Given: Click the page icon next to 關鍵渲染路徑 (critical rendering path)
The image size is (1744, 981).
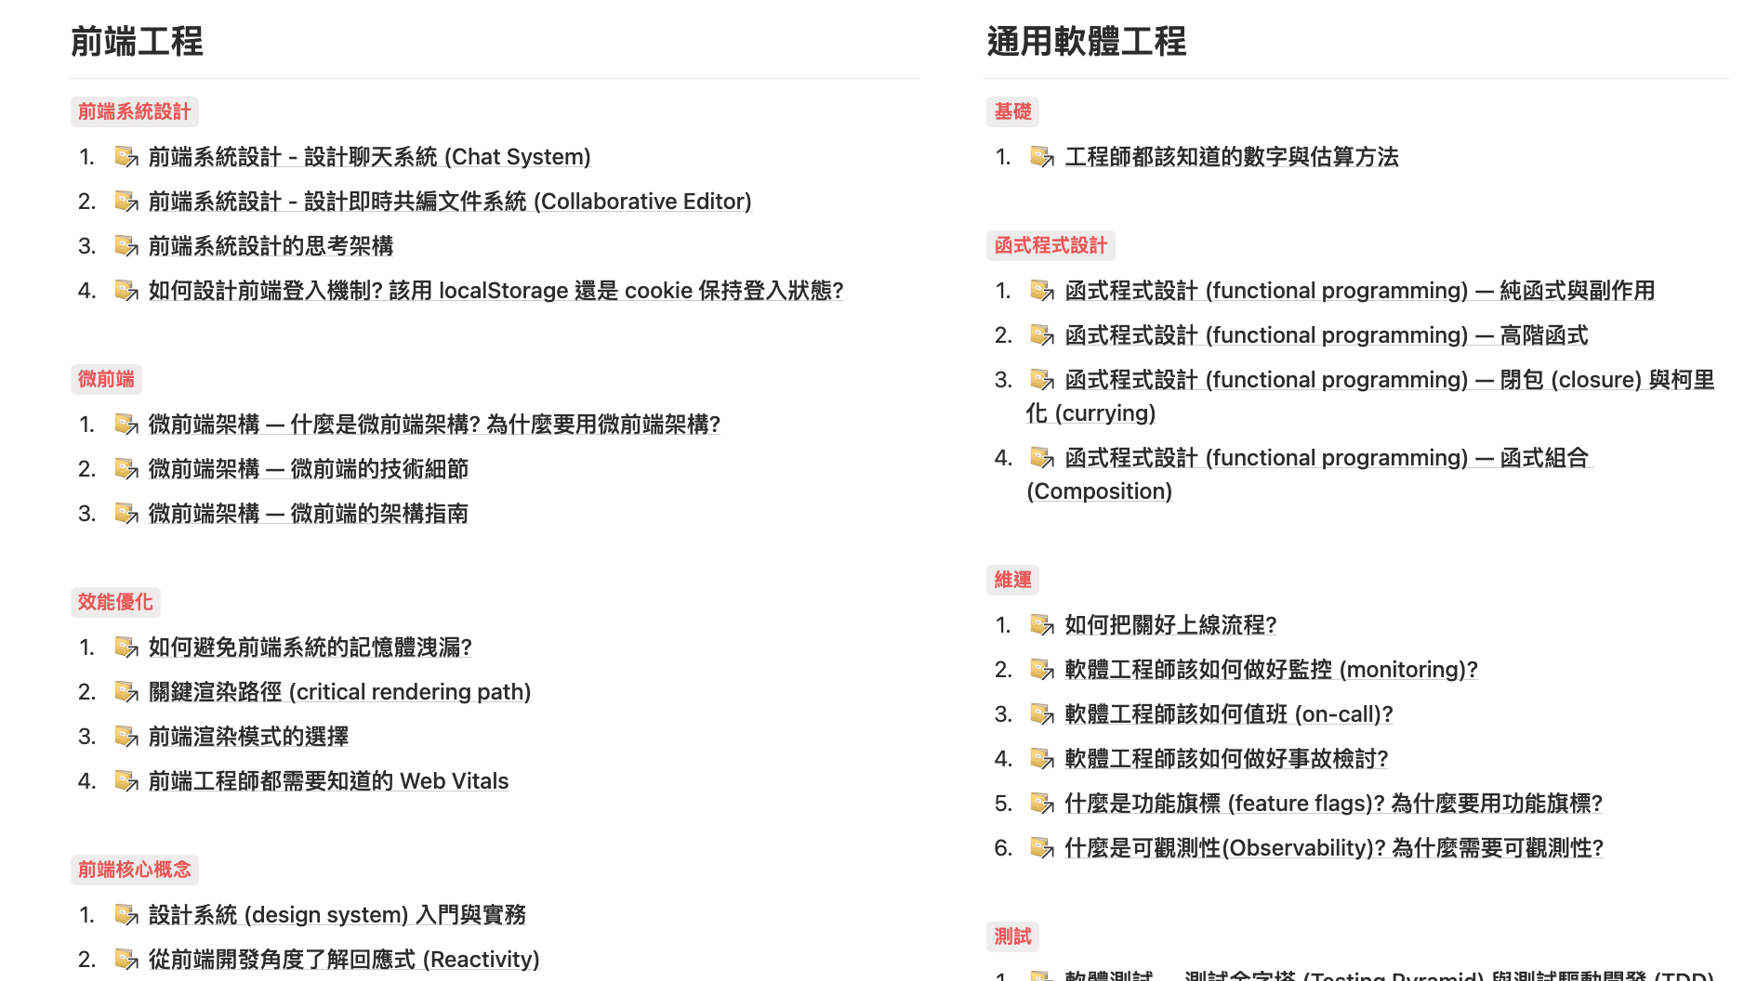Looking at the screenshot, I should tap(126, 692).
